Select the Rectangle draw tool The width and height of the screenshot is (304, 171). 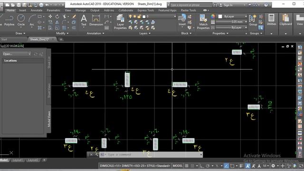tap(39, 17)
